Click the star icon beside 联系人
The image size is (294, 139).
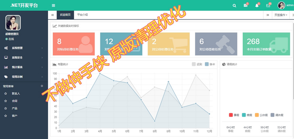pyautogui.click(x=6, y=93)
